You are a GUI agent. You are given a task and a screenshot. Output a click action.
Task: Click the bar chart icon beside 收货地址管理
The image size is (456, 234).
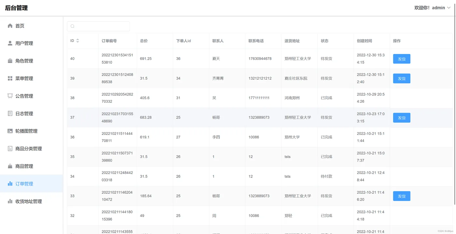[x=10, y=201]
